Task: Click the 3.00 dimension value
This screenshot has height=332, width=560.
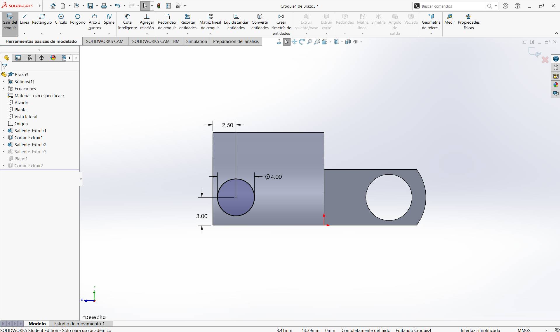Action: (202, 216)
